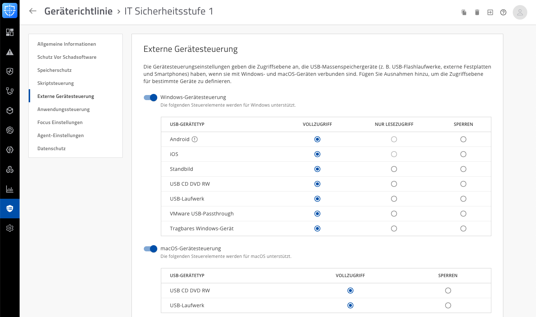Open the dashboard icon in left sidebar
Image resolution: width=536 pixels, height=317 pixels.
[x=10, y=32]
